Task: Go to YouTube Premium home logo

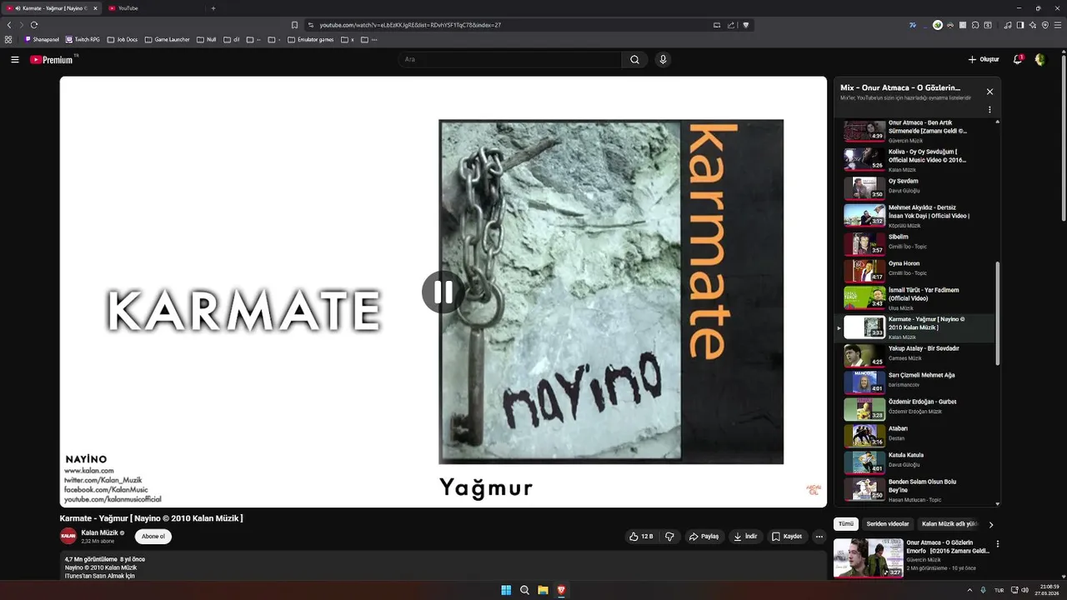Action: [53, 59]
